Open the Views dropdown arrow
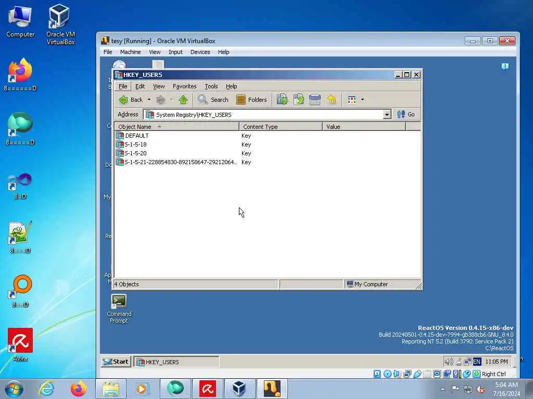 [362, 100]
